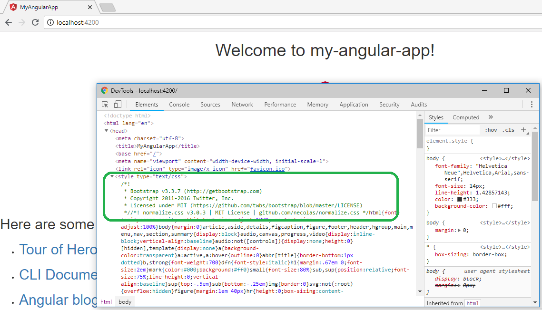Select the Styles sidebar tab
This screenshot has width=542, height=310.
pos(436,117)
